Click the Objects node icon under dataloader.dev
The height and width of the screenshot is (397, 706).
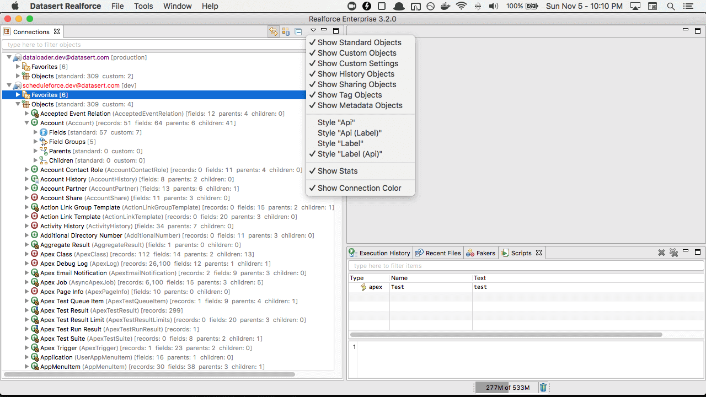coord(26,76)
